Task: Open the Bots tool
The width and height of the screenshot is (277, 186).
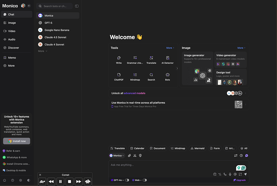Action: 167,77
